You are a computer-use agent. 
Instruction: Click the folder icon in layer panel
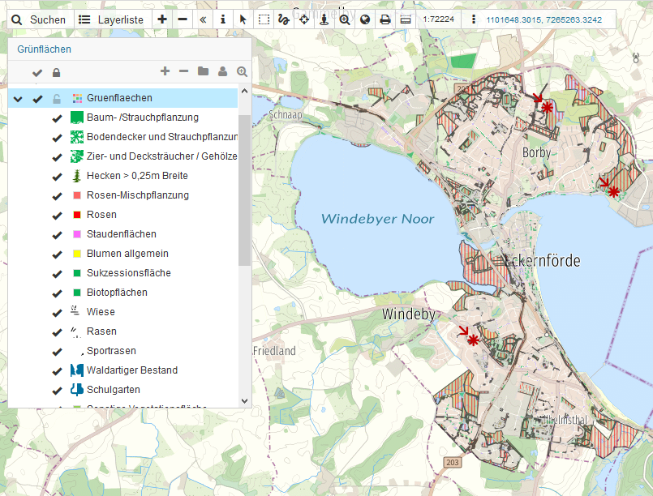pos(204,72)
